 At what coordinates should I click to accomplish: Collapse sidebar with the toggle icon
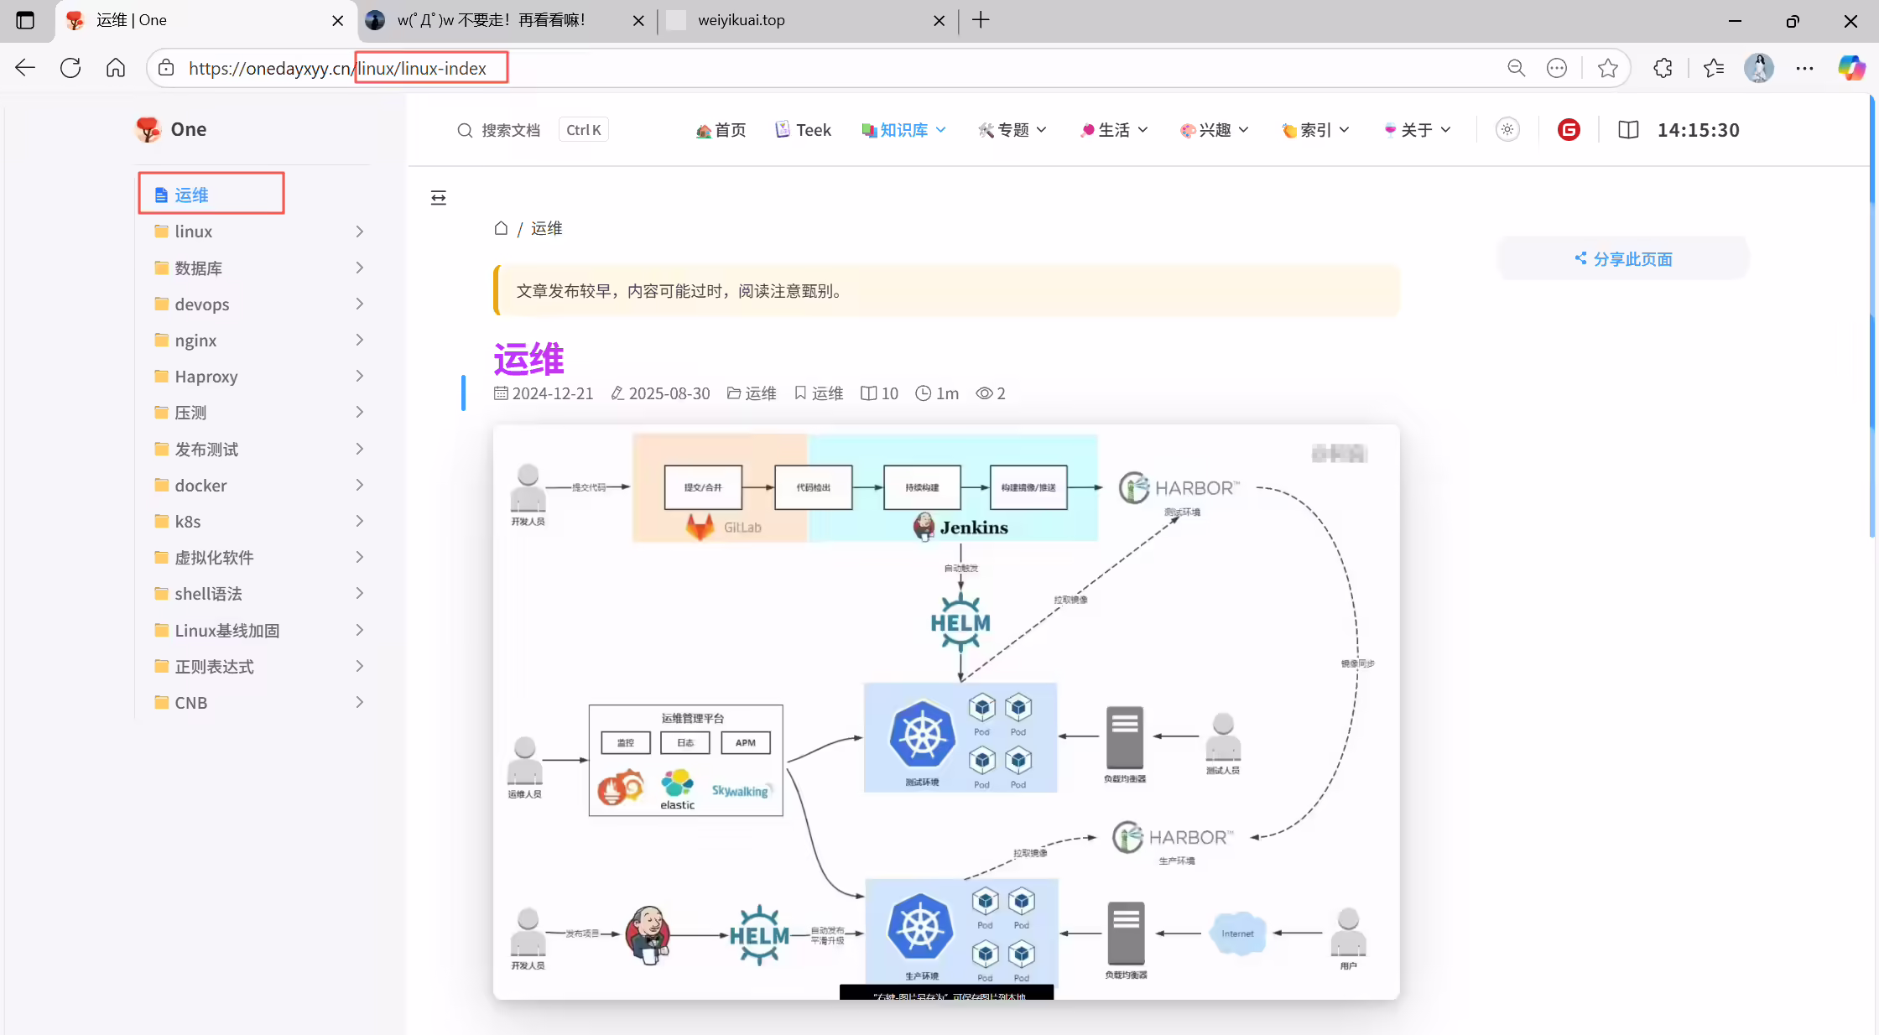(438, 198)
